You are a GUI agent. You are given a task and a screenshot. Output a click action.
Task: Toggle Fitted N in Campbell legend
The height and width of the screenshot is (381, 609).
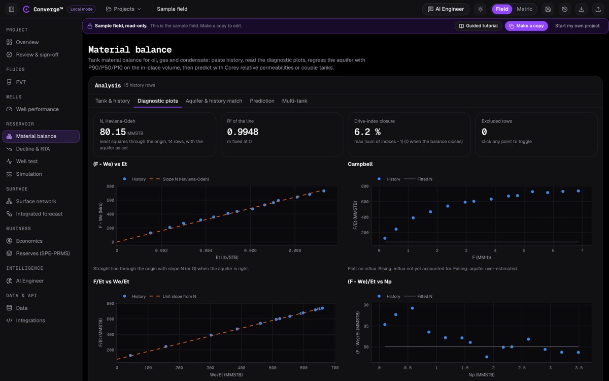(418, 179)
